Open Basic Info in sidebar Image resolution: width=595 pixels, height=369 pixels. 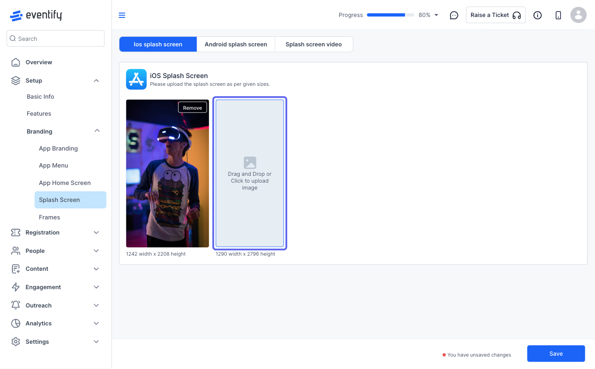tap(40, 97)
